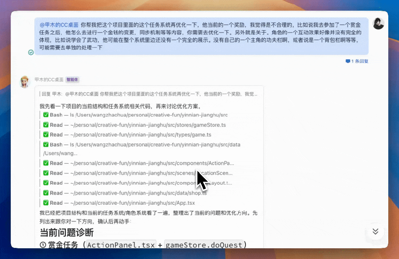399x259 pixels.
Task: Select the Read gameStore.ts step row
Action: click(x=134, y=125)
